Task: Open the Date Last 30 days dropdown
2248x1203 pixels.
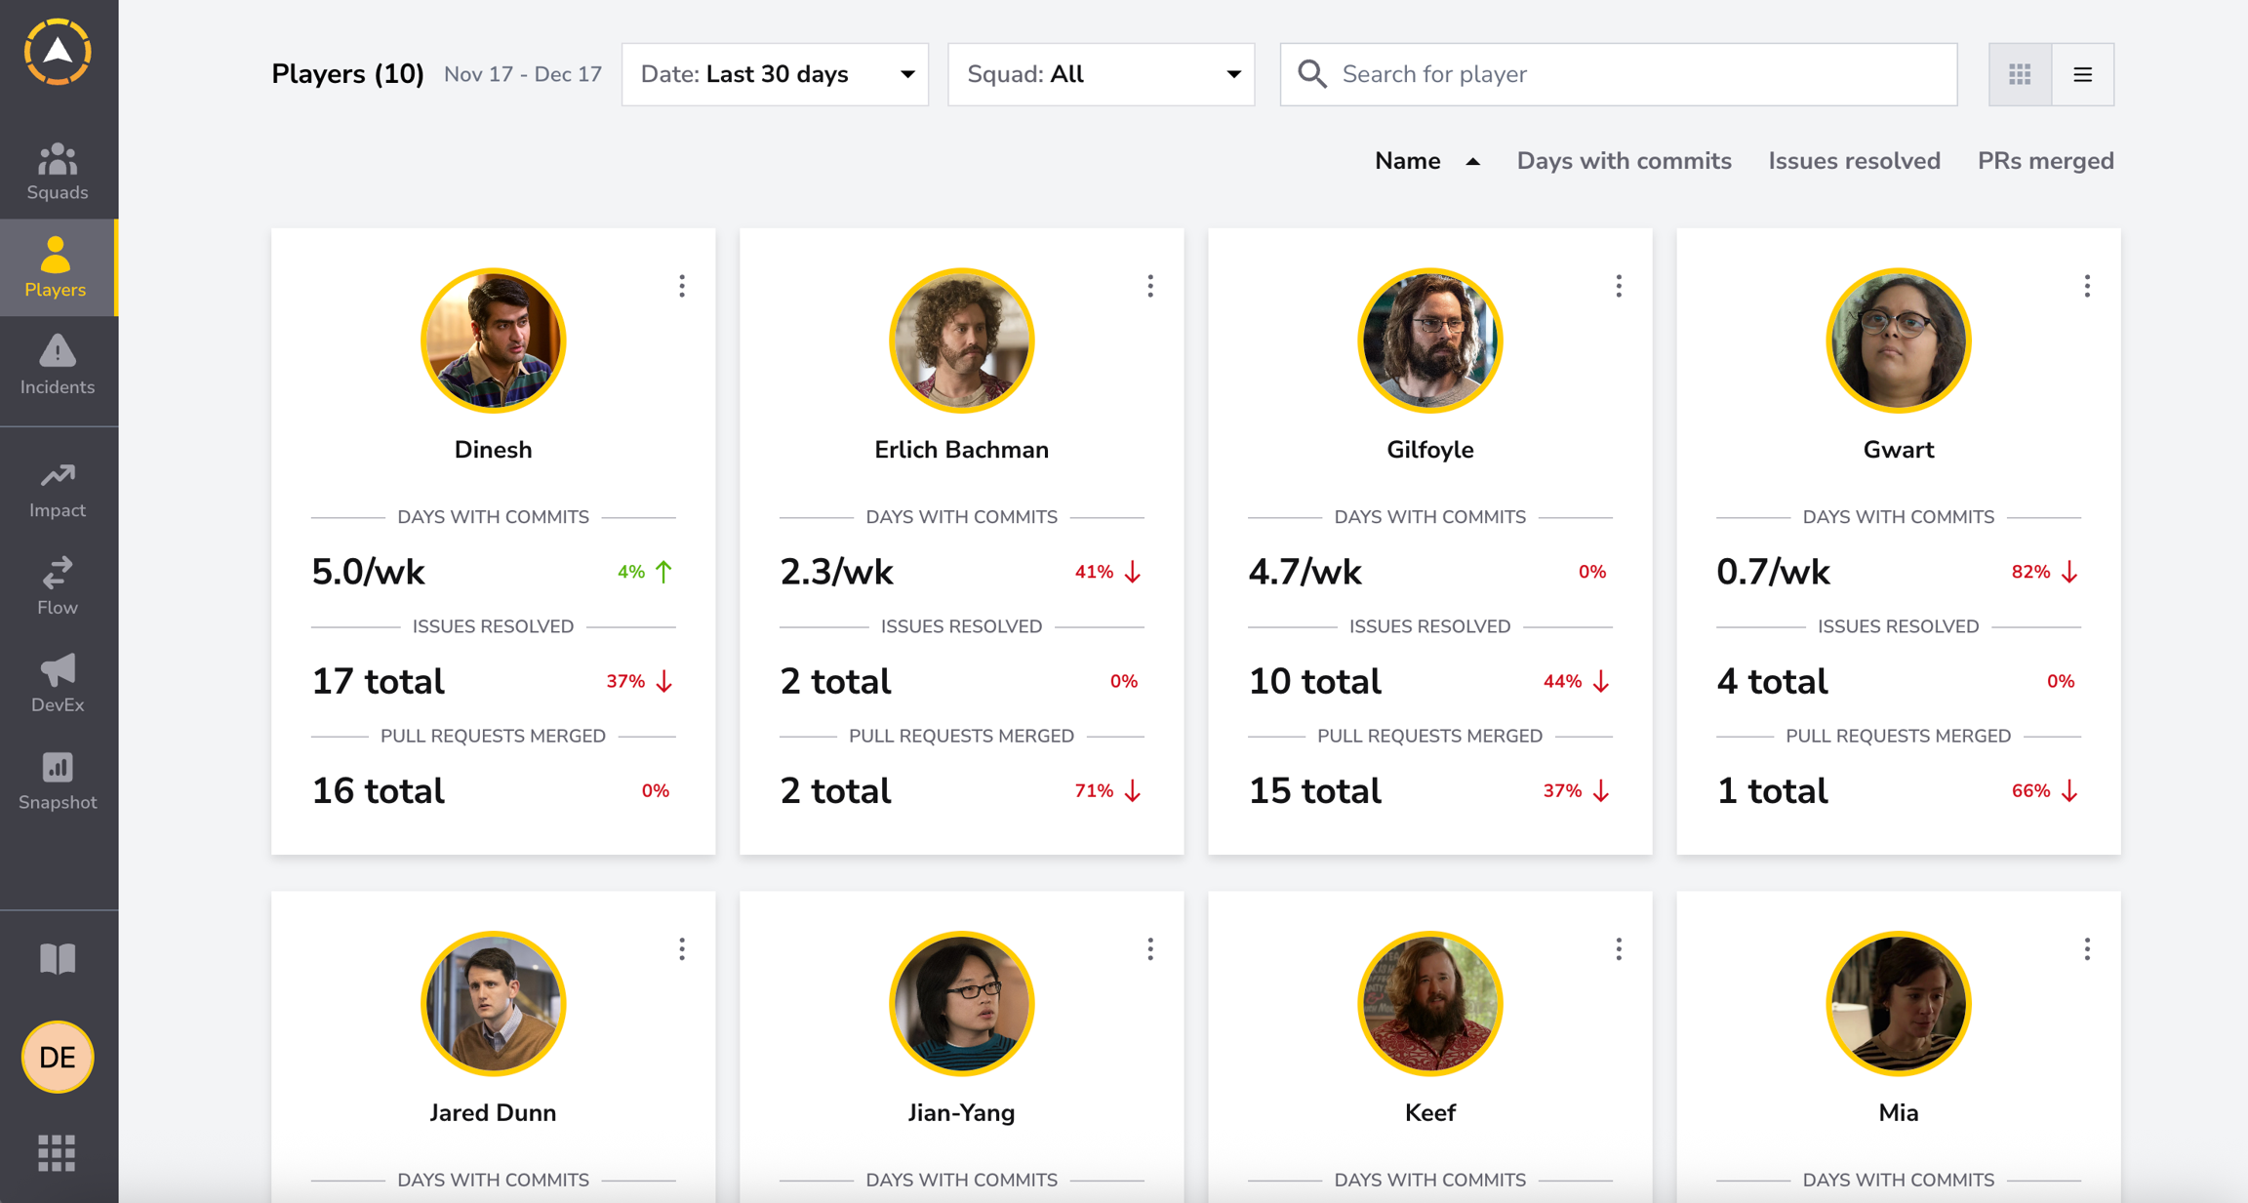Action: [x=775, y=74]
